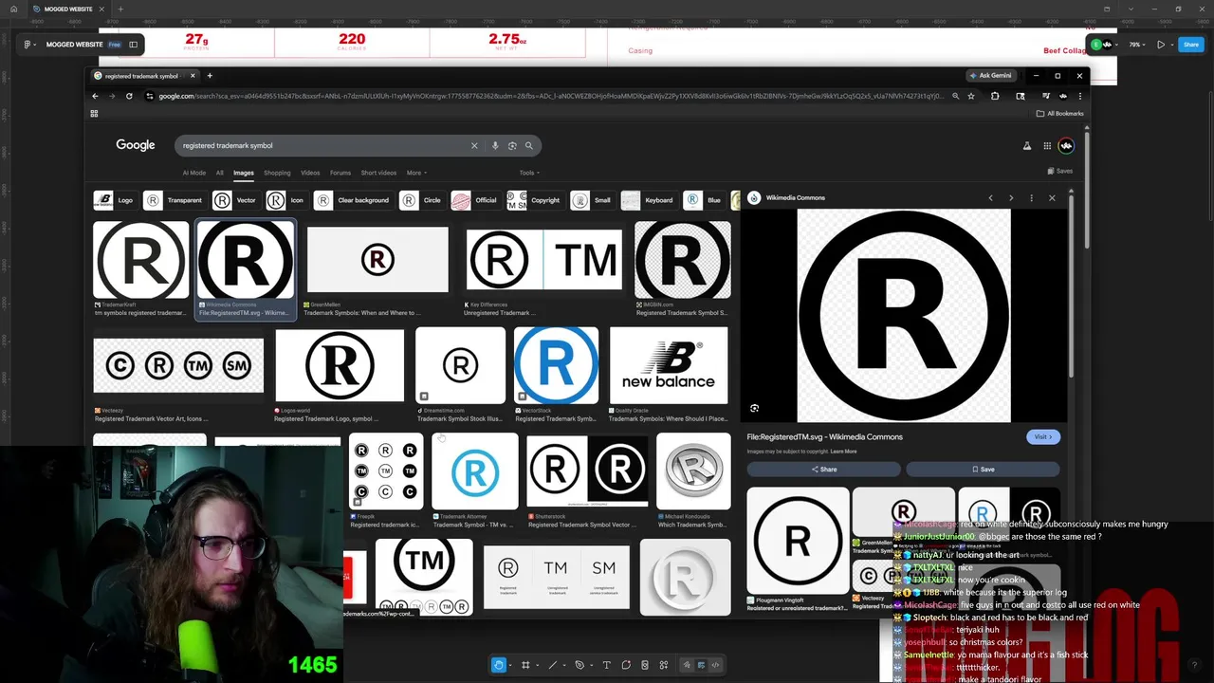The height and width of the screenshot is (683, 1214).
Task: Switch to Short videos tab
Action: point(378,173)
